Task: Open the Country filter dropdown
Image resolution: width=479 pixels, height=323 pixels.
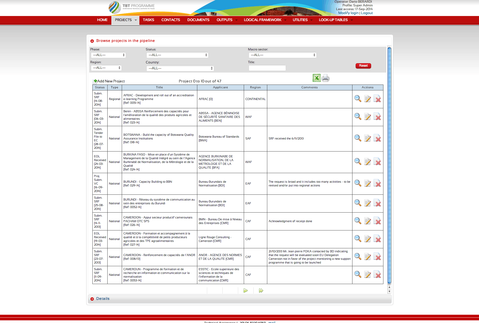Action: pyautogui.click(x=180, y=68)
